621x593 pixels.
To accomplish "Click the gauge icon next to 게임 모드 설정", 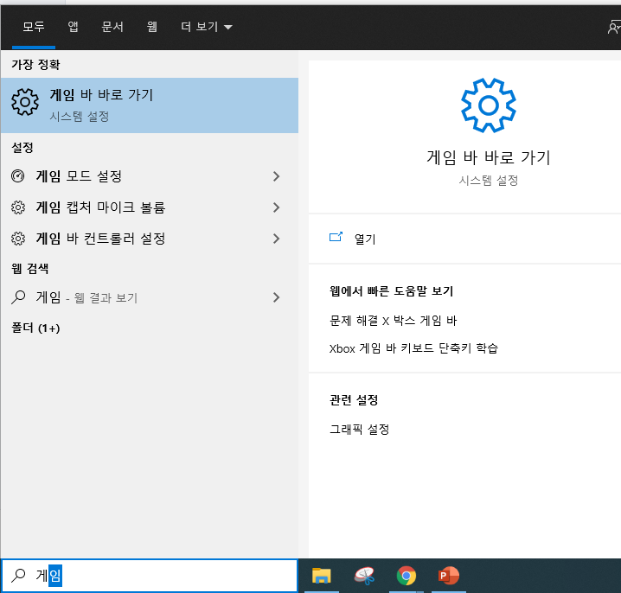I will pyautogui.click(x=18, y=175).
